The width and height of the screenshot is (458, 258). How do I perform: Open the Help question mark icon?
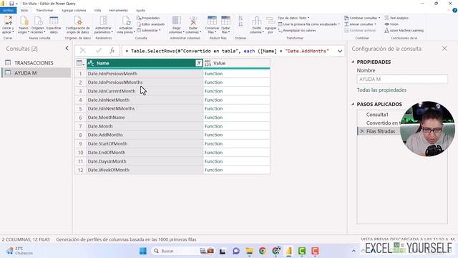click(455, 10)
